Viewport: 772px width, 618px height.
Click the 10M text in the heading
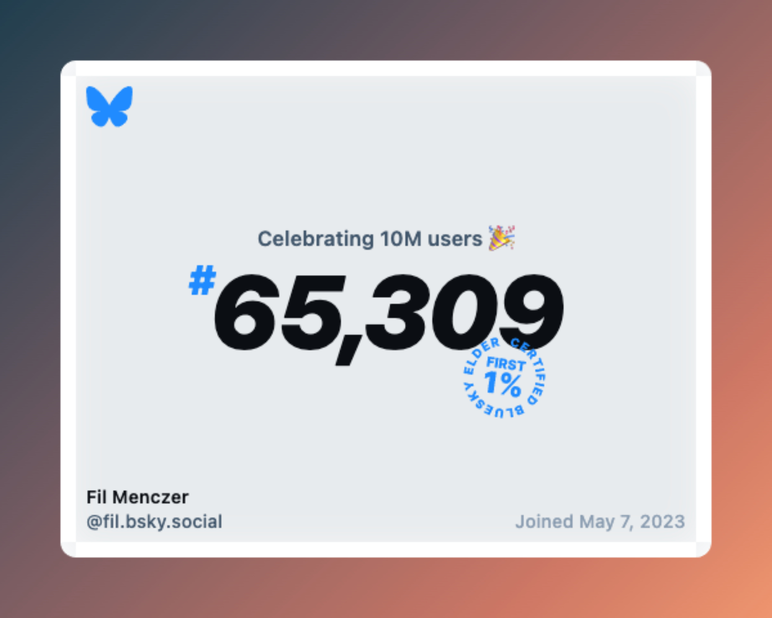(x=401, y=239)
